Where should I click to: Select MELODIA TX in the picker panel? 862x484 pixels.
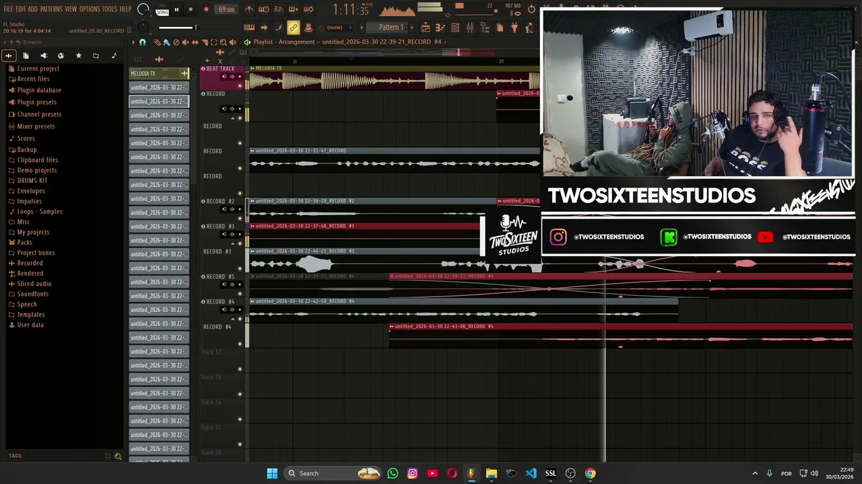pyautogui.click(x=159, y=73)
